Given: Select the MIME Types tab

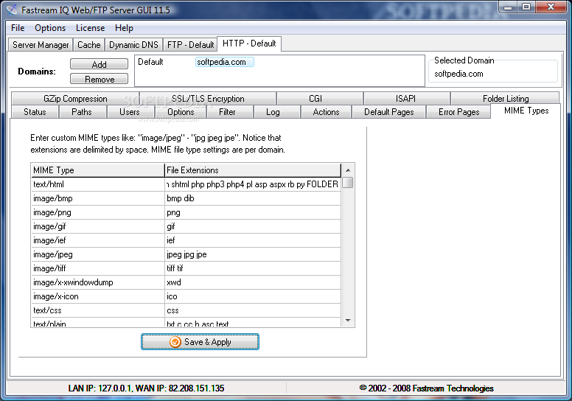Looking at the screenshot, I should [x=526, y=111].
